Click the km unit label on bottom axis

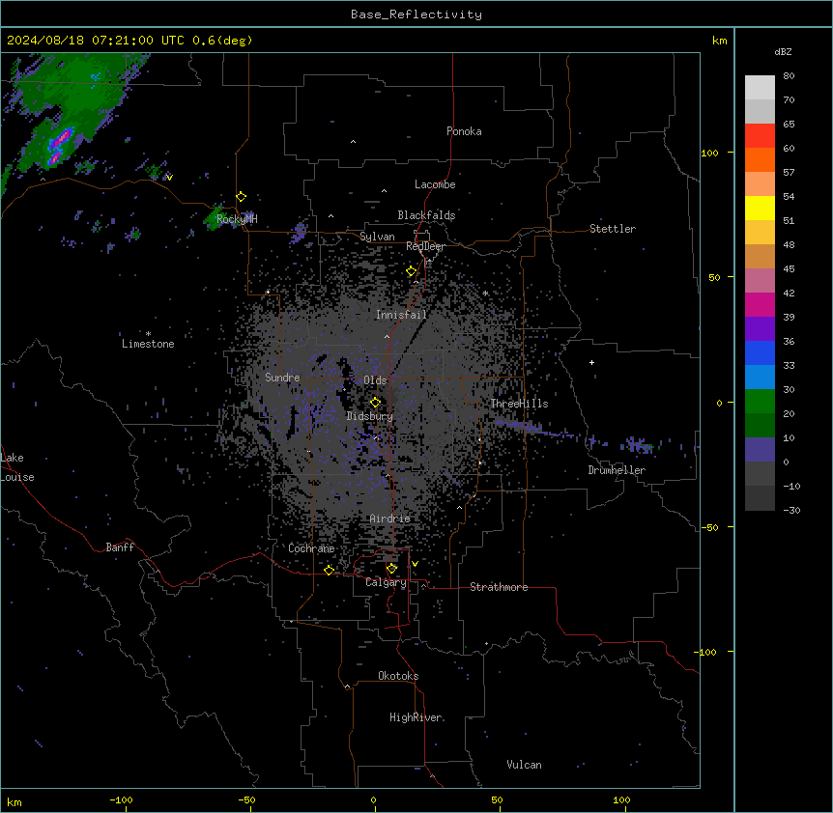(14, 802)
